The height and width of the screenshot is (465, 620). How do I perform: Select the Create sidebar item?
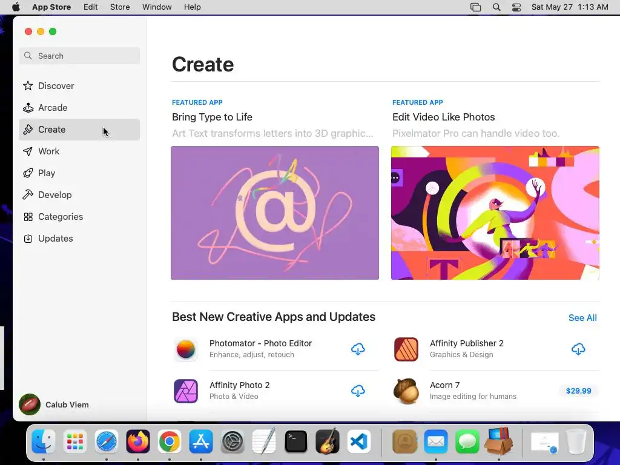[79, 130]
